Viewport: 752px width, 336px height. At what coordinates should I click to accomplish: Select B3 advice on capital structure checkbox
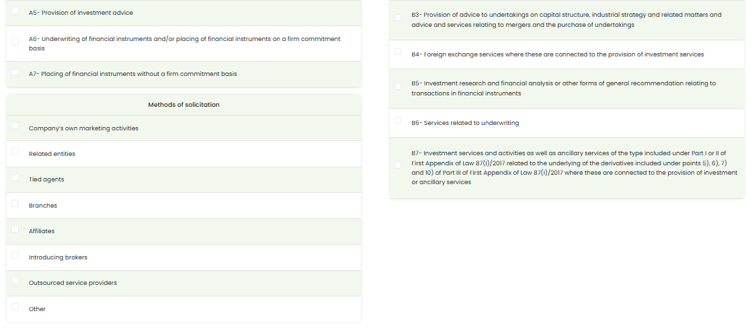pos(398,17)
